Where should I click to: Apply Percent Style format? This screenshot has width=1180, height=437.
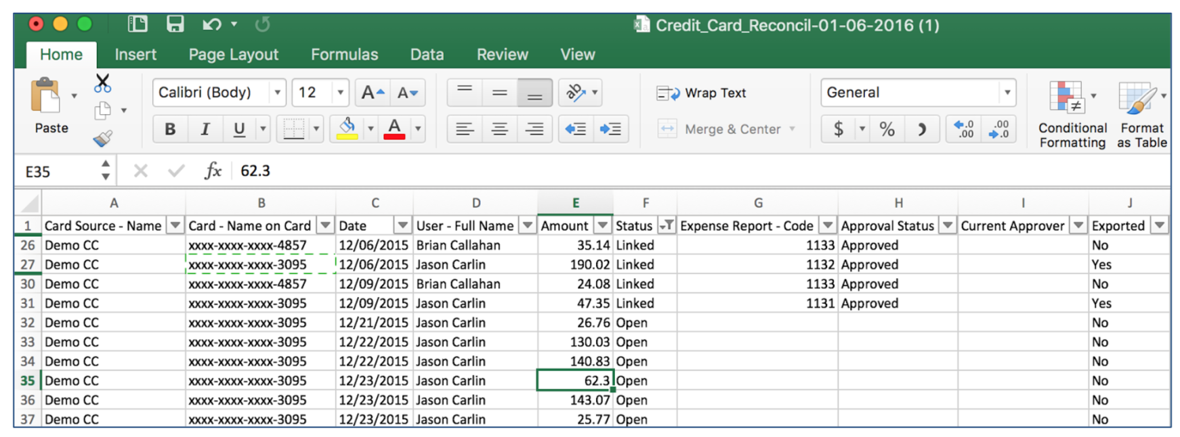click(x=887, y=129)
